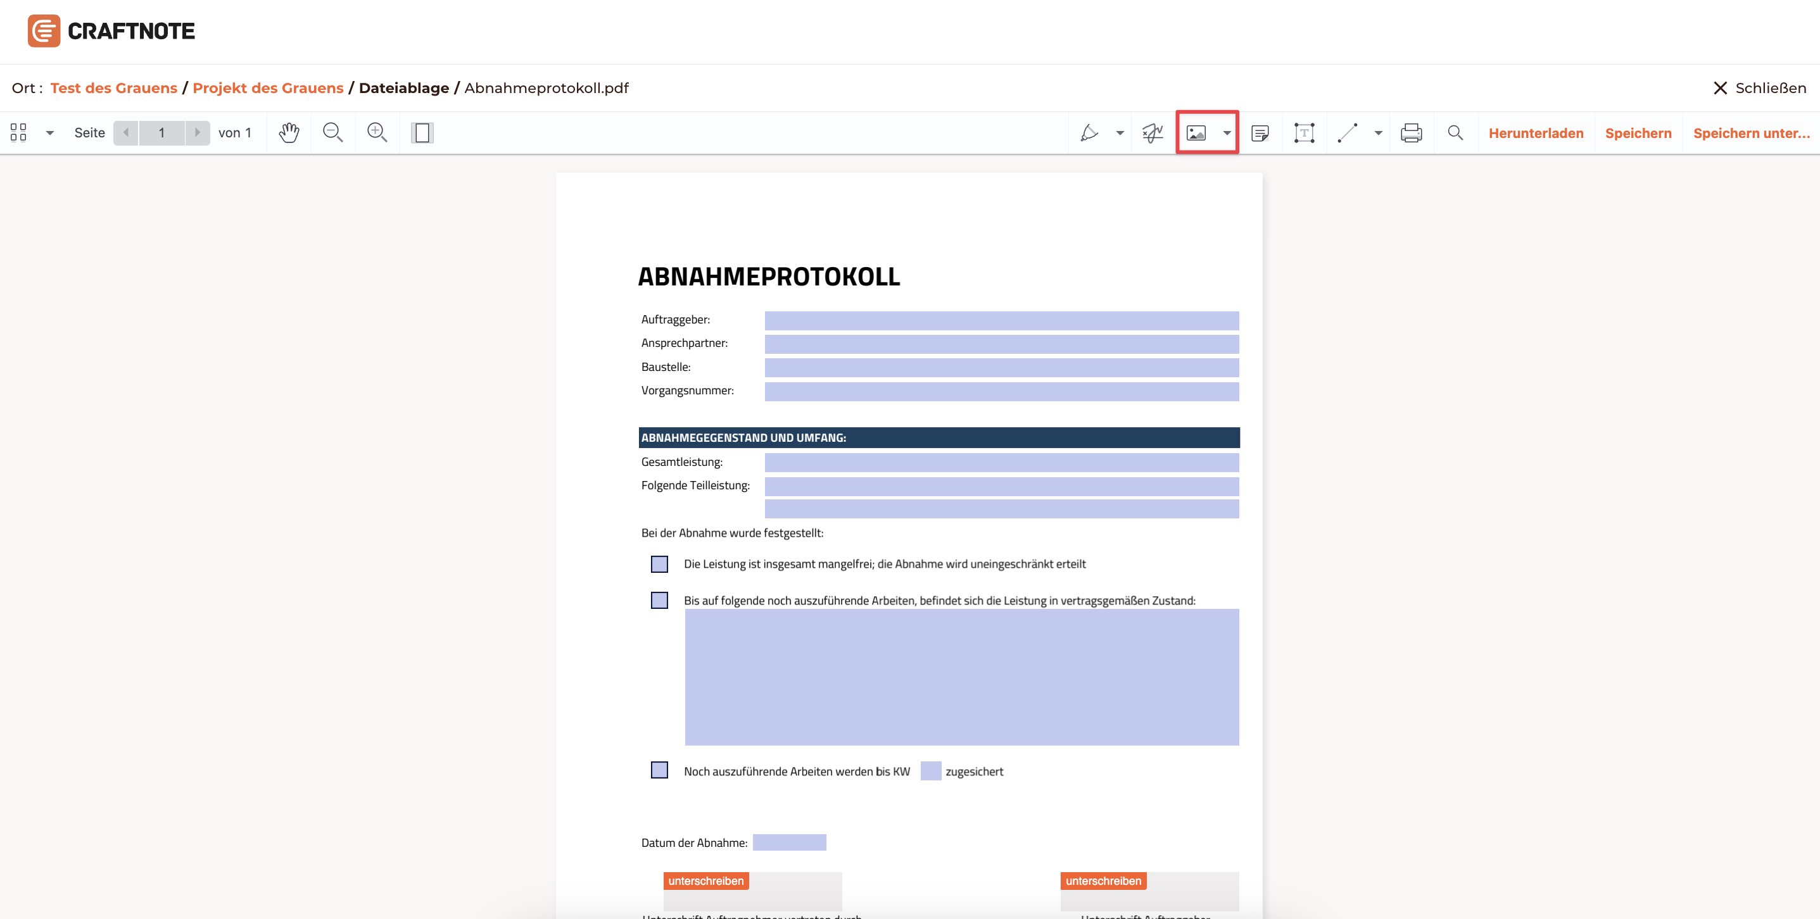Select the line drawing tool
The image size is (1820, 919).
click(1348, 133)
